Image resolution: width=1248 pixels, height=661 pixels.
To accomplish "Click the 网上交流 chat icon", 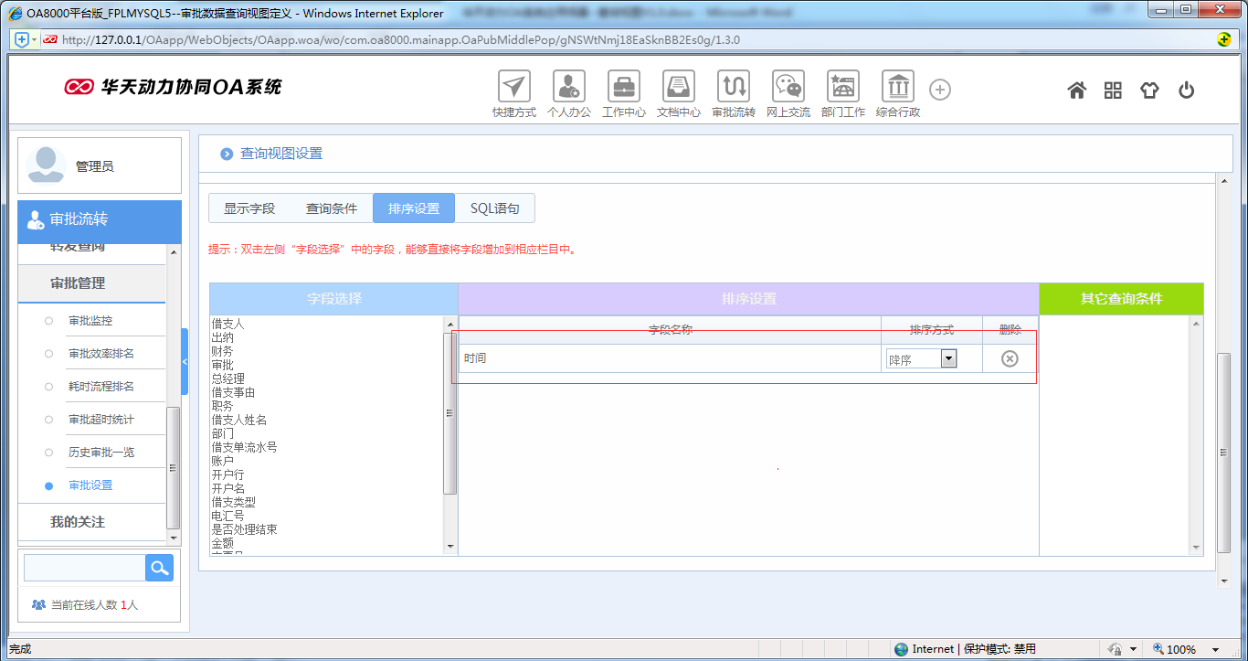I will point(788,87).
